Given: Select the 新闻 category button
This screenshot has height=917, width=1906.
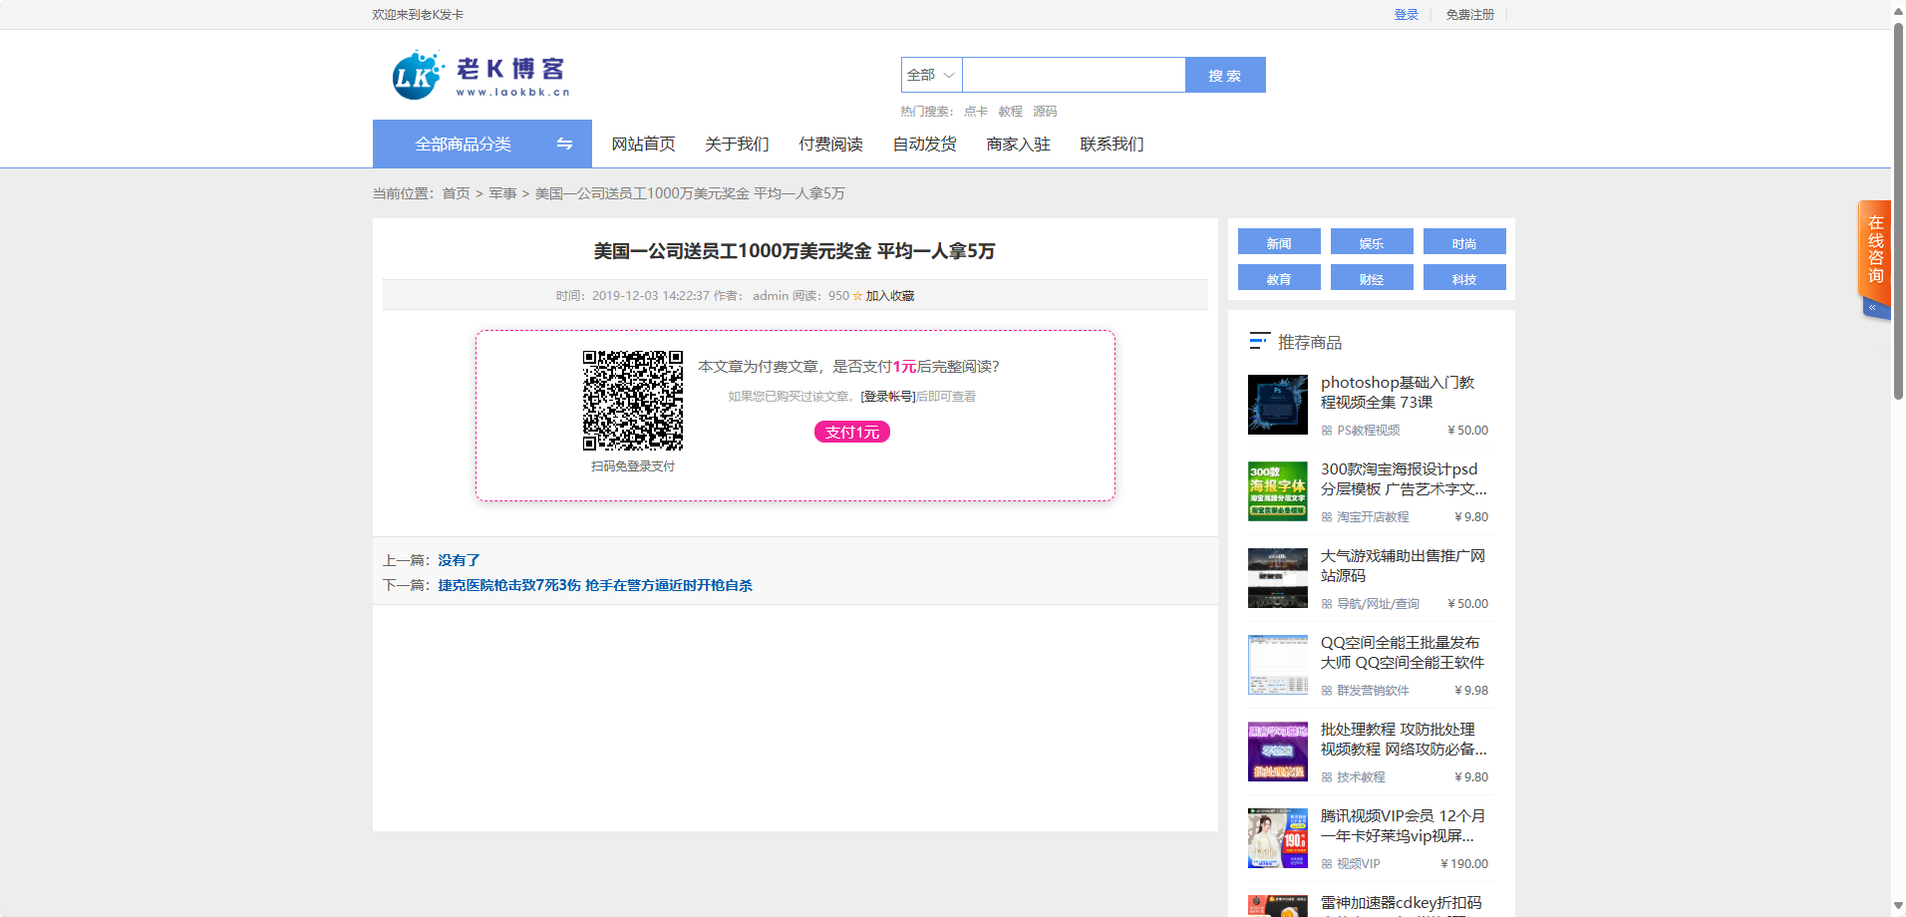Looking at the screenshot, I should click(1279, 242).
